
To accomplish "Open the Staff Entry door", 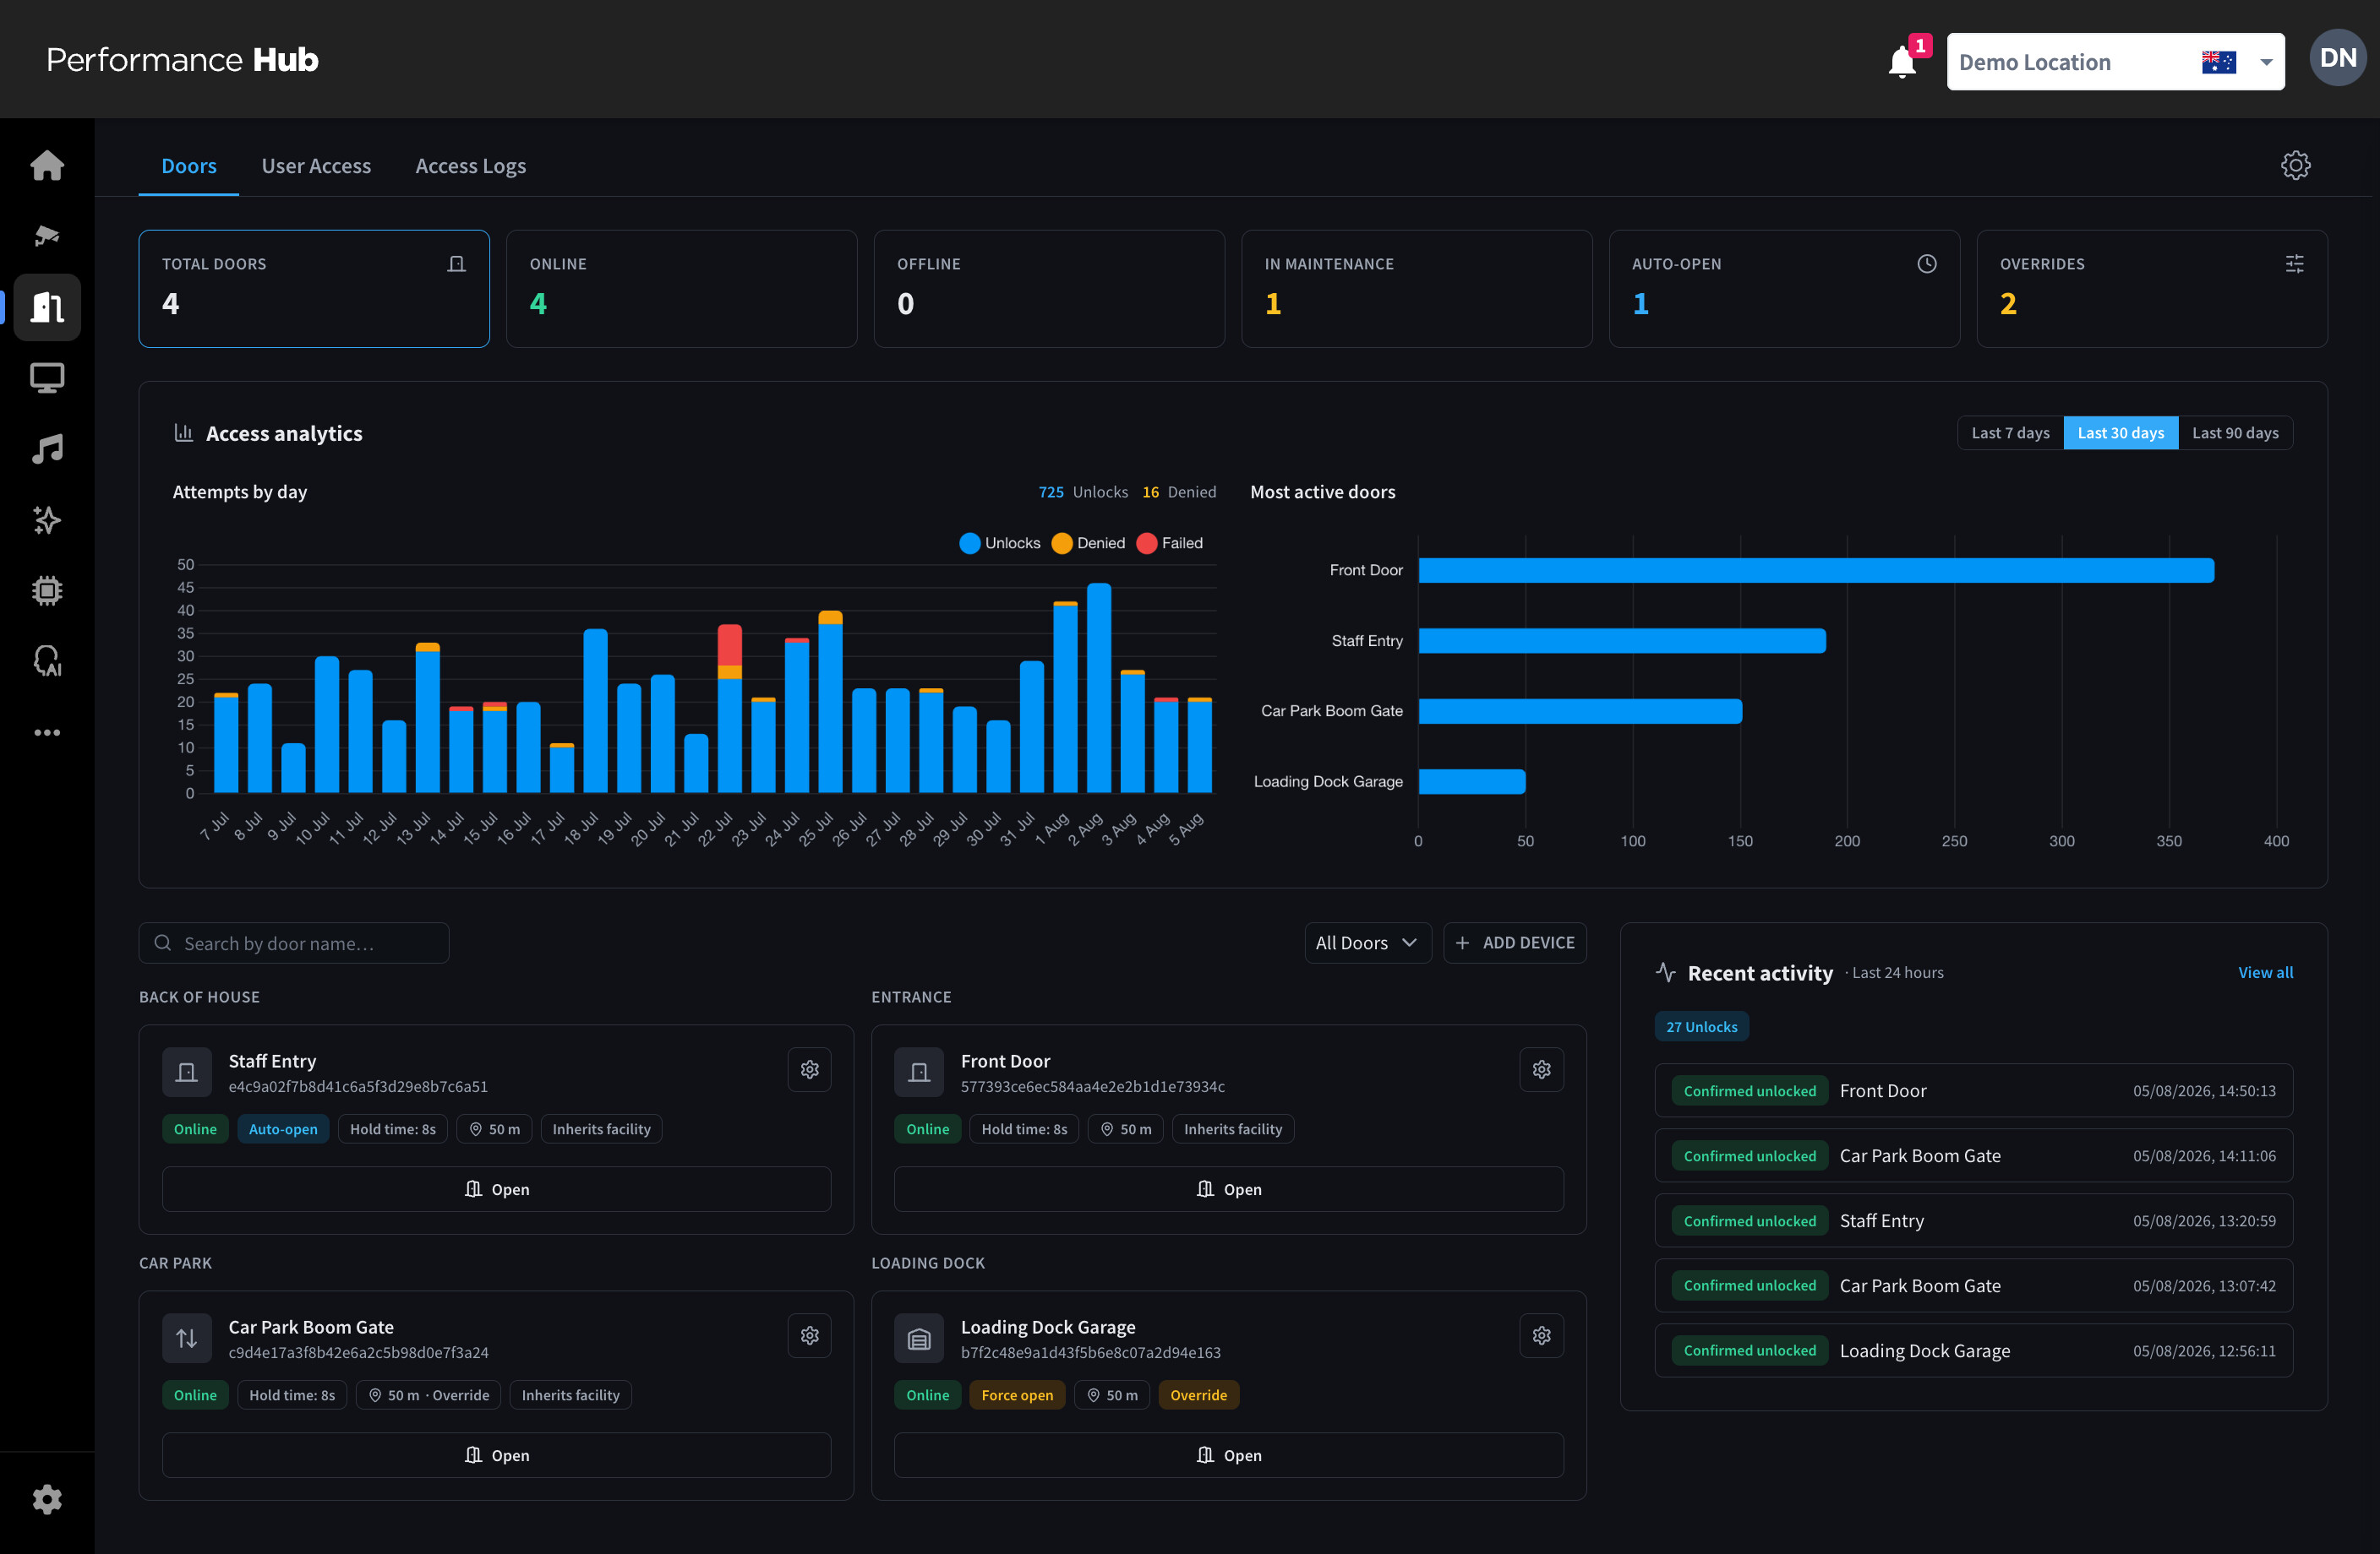I will 496,1189.
